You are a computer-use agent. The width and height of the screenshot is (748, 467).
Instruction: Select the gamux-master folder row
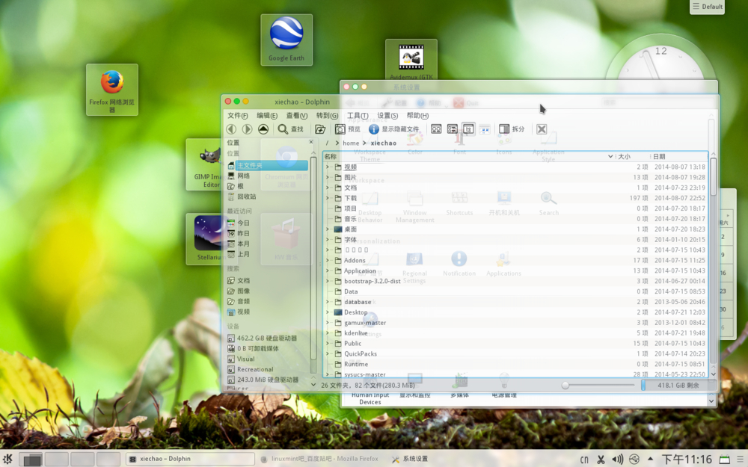[x=515, y=323]
